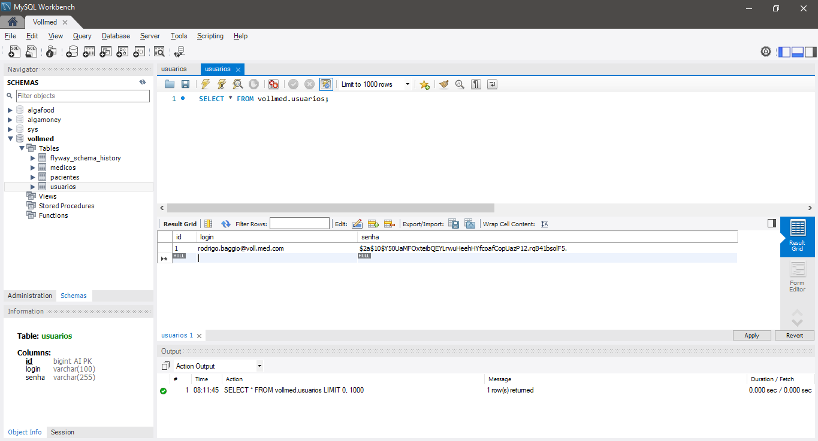Select the usuarios table in navigator
Screen dimensions: 818x441
[x=63, y=187]
